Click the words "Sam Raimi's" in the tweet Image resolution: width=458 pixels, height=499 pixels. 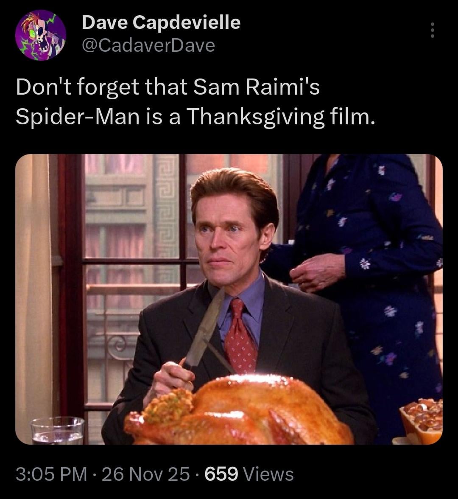[256, 88]
